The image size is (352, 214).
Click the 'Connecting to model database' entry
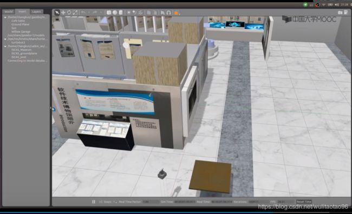click(27, 61)
